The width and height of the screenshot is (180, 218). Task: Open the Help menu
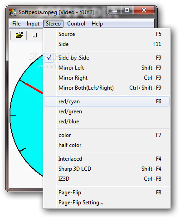[97, 24]
